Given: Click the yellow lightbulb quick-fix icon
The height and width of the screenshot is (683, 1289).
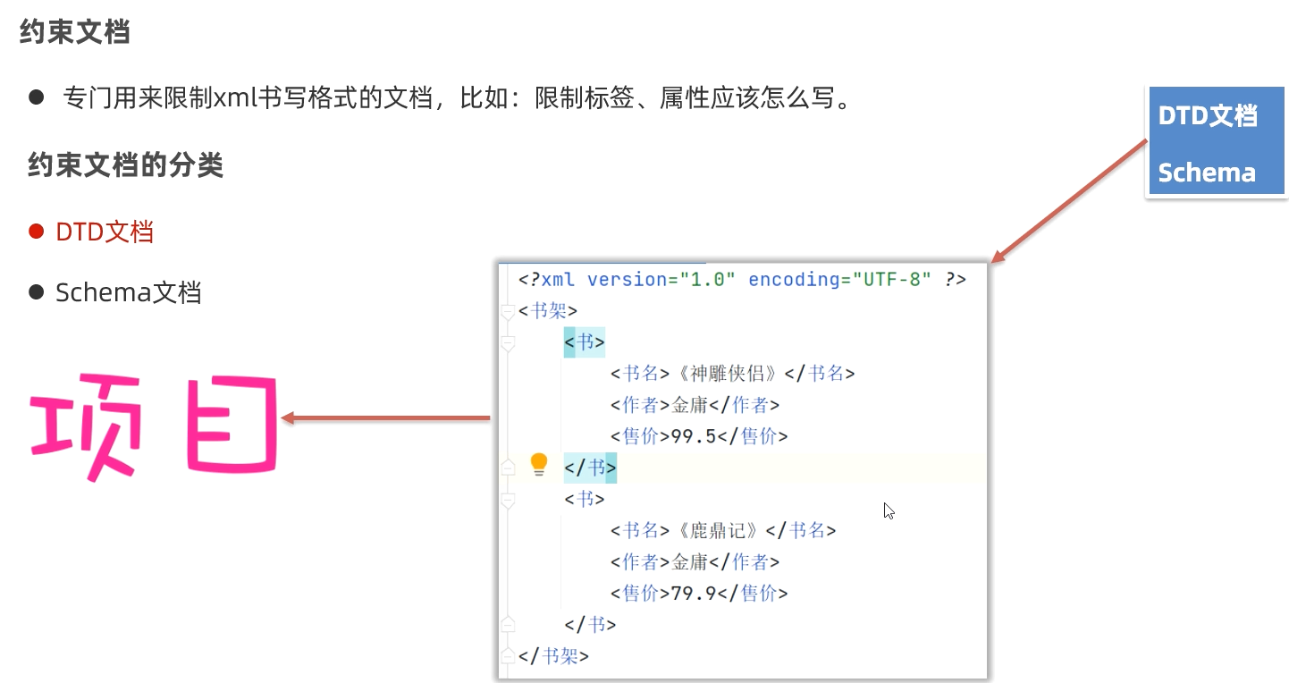Looking at the screenshot, I should pyautogui.click(x=538, y=464).
